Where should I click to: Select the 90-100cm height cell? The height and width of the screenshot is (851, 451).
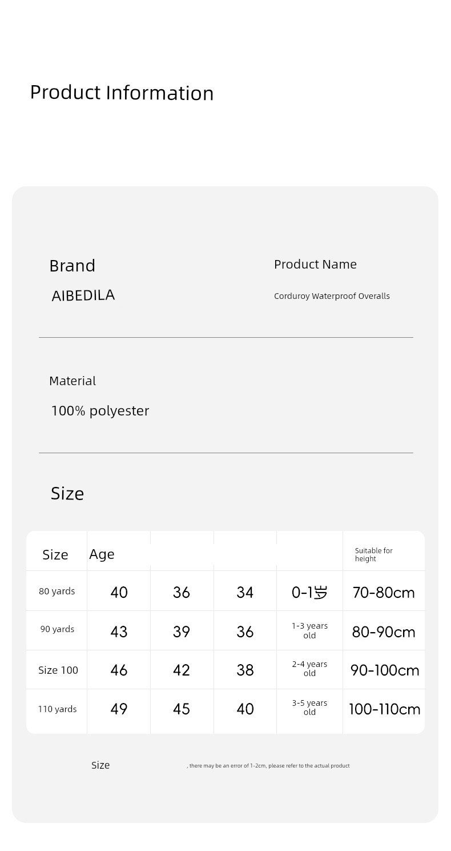point(385,670)
